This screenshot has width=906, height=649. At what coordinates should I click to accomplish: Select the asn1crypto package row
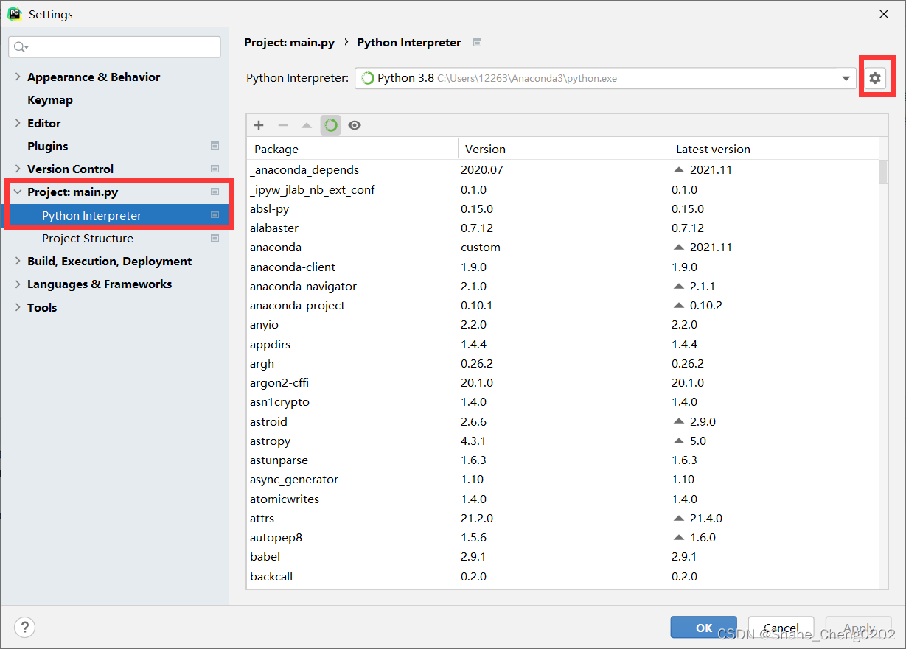coord(562,401)
